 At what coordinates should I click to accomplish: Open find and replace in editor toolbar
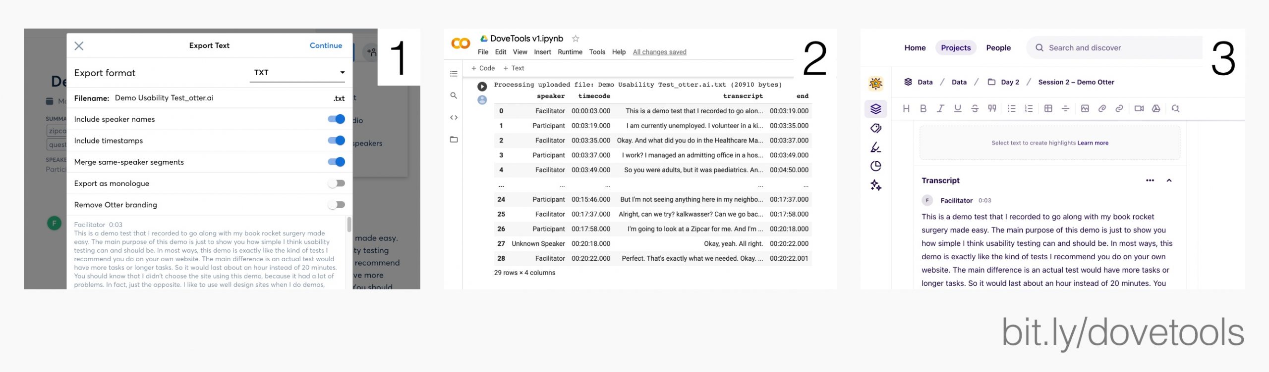[x=1175, y=109]
